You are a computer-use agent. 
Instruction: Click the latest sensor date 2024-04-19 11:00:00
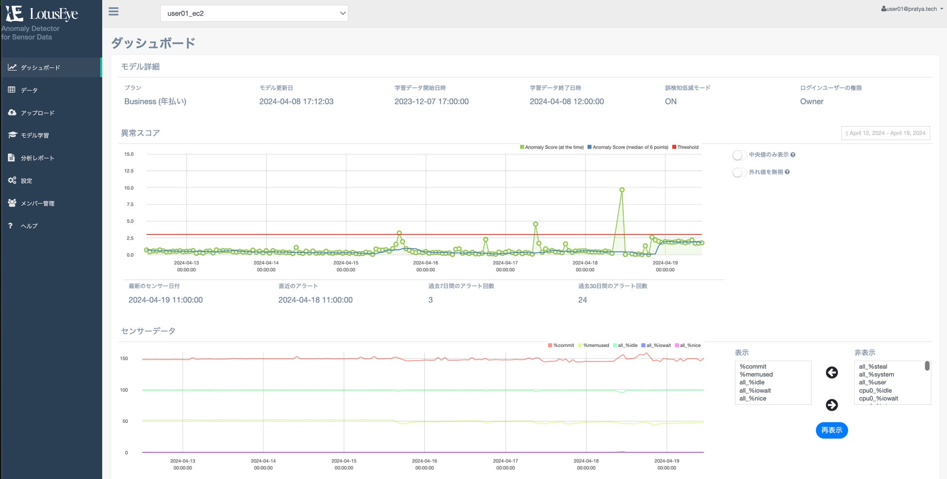[x=166, y=300]
